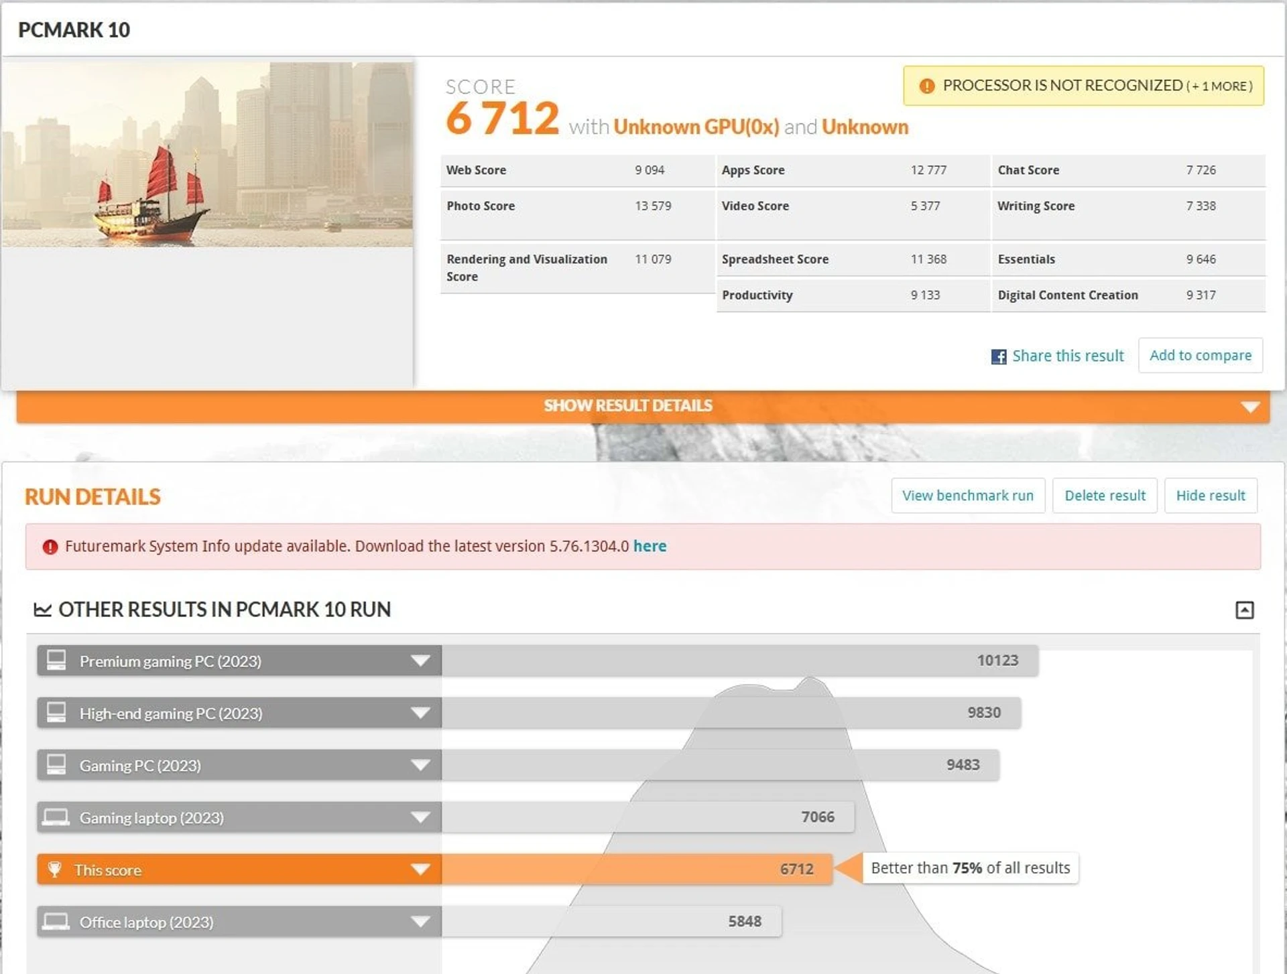This screenshot has height=974, width=1287.
Task: Expand Office laptop (2023) dropdown arrow
Action: [420, 922]
